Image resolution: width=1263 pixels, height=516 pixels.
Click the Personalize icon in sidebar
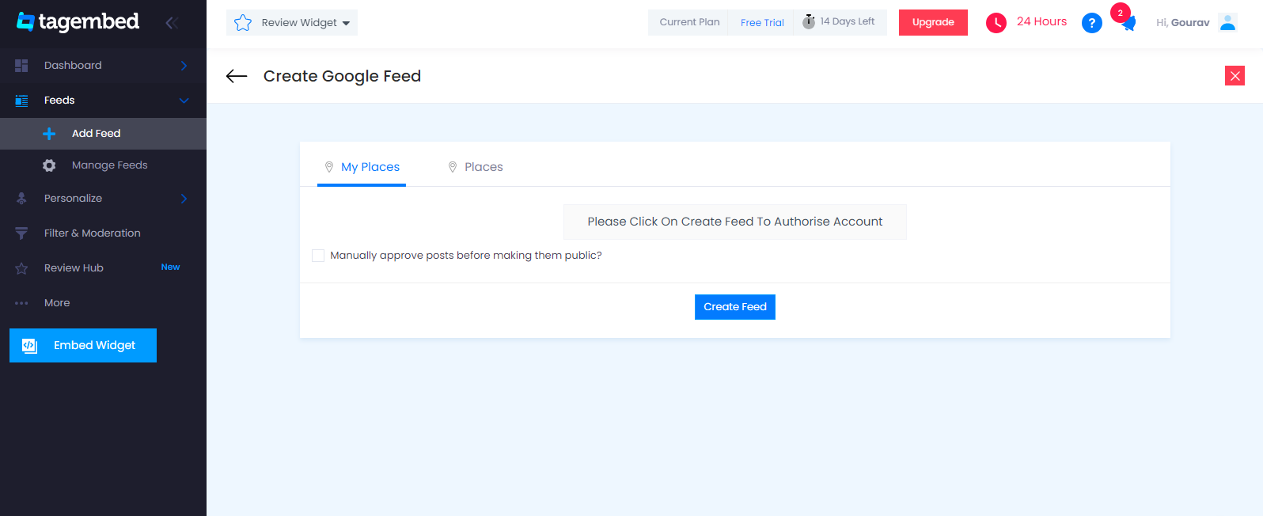point(21,199)
